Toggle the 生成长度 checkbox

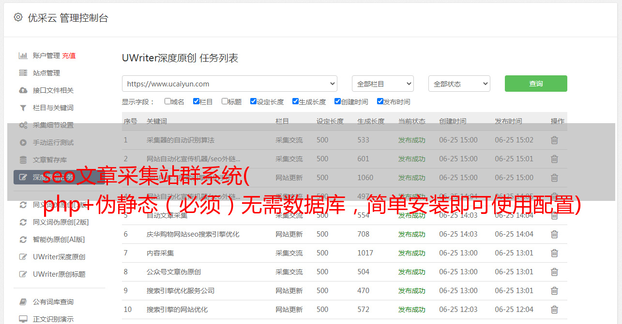(295, 101)
